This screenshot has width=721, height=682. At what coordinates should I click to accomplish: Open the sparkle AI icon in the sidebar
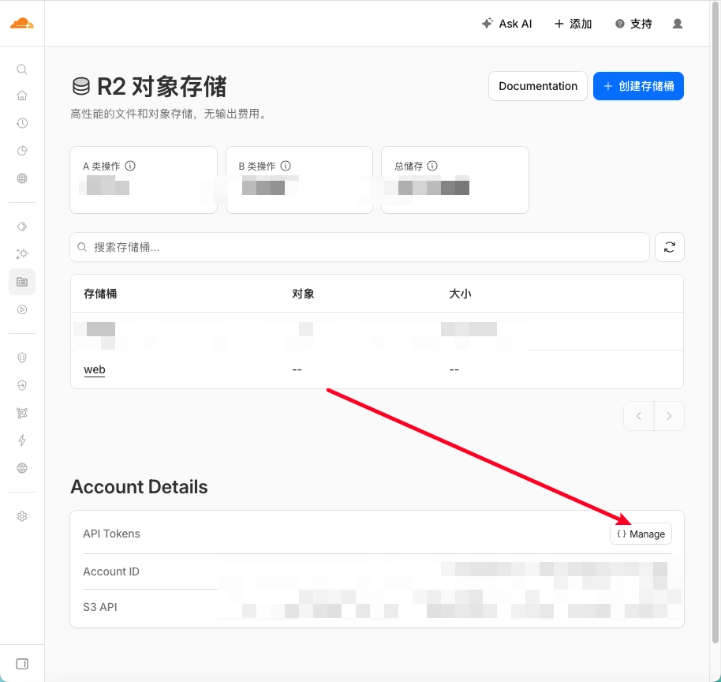pyautogui.click(x=22, y=254)
